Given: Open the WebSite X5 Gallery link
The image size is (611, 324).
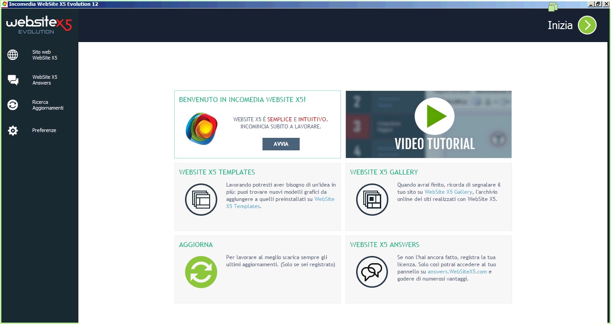Looking at the screenshot, I should point(448,192).
